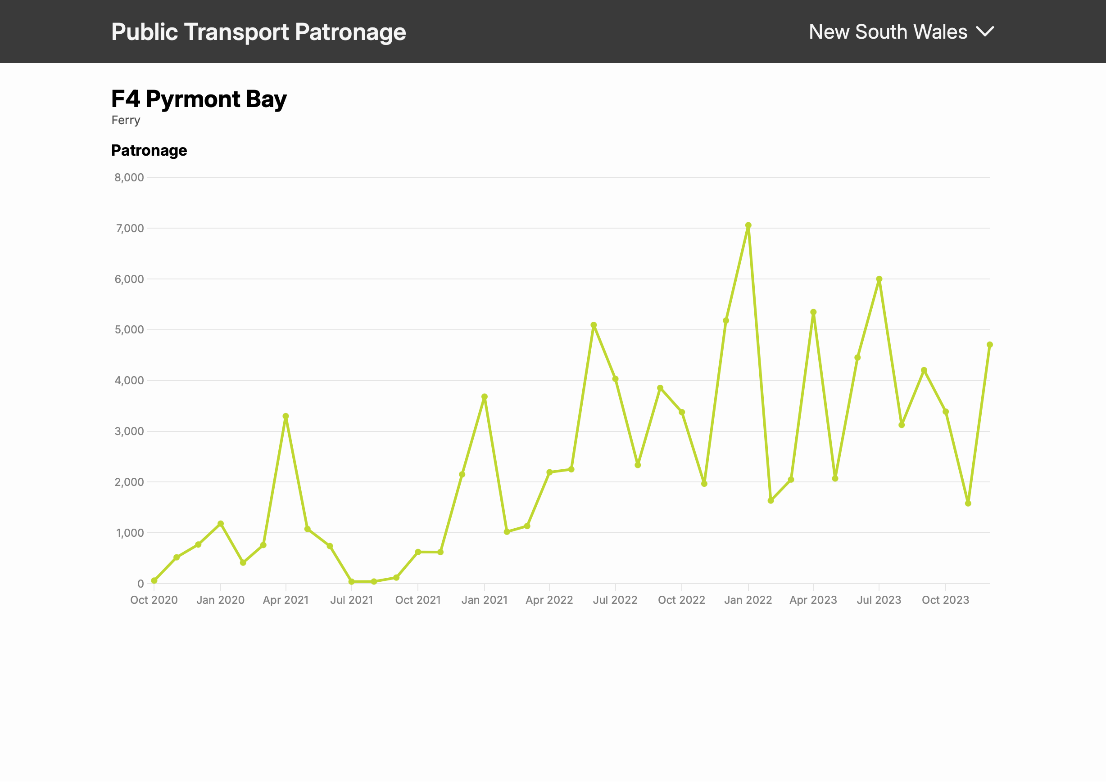Image resolution: width=1106 pixels, height=782 pixels.
Task: Click the Jan 2022 peak data point
Action: click(748, 225)
